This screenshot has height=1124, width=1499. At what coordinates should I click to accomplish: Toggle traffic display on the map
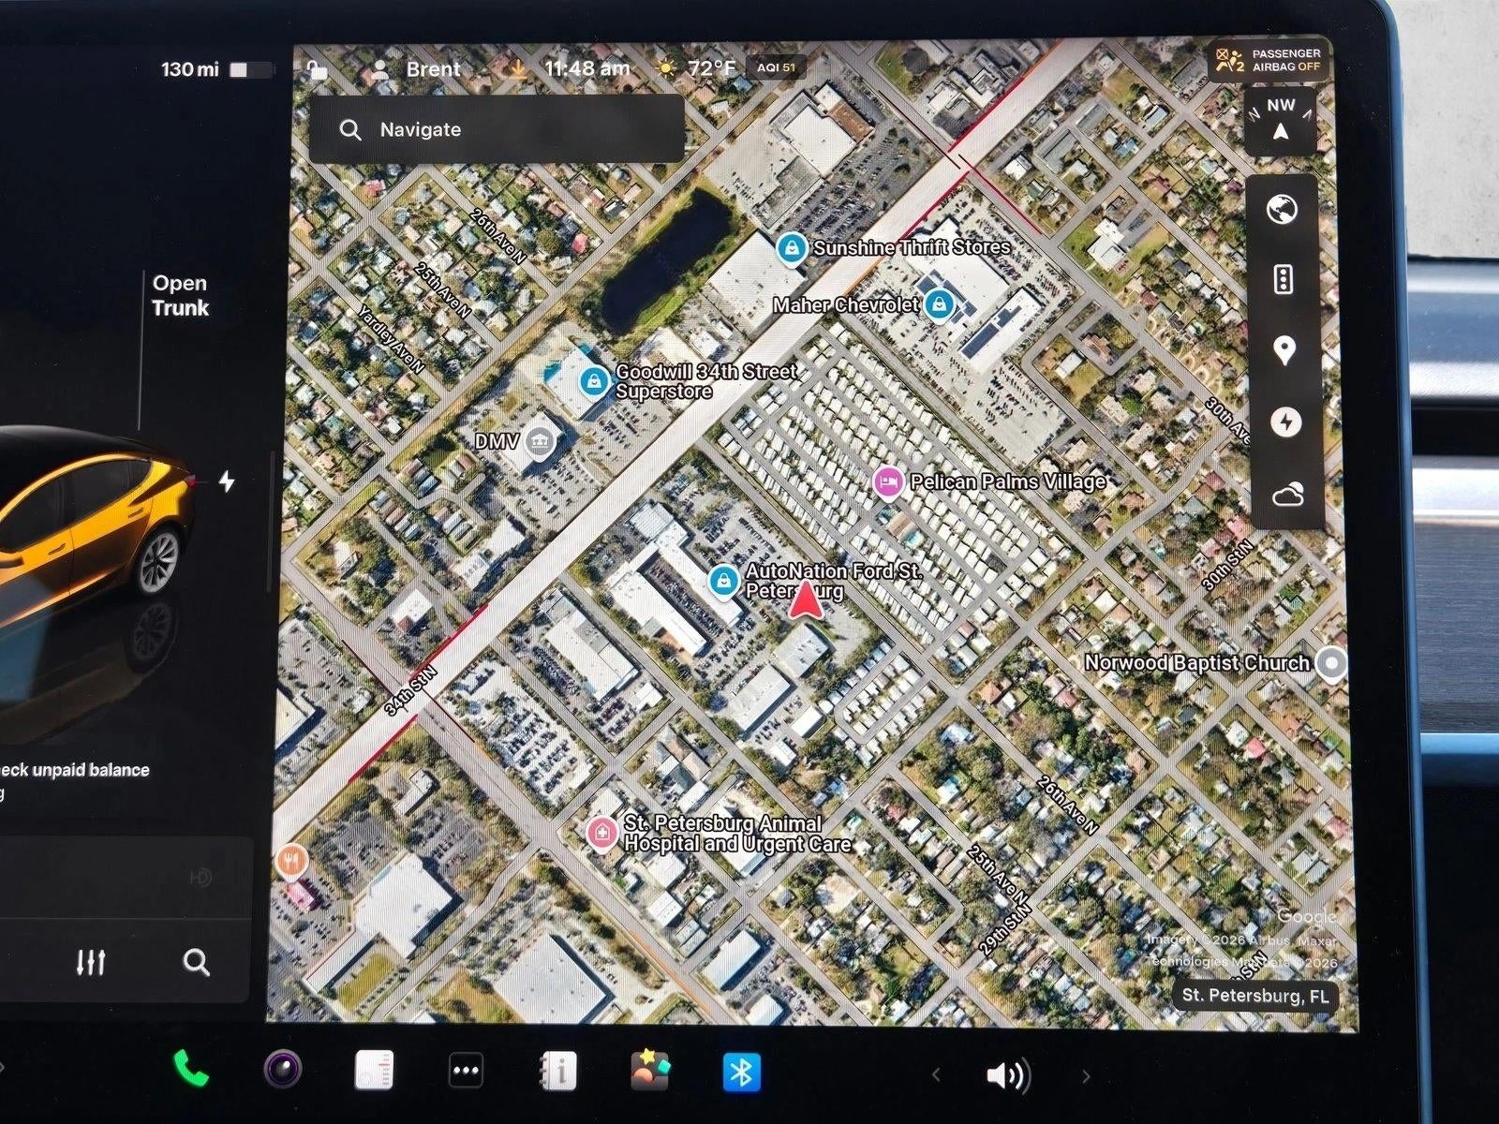(1284, 279)
